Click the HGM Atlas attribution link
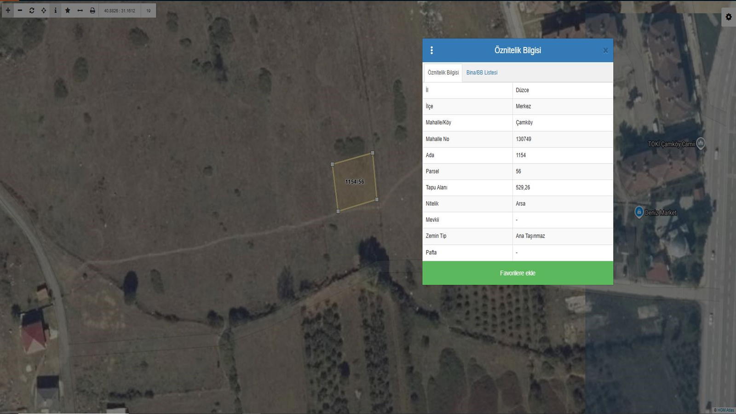Image resolution: width=736 pixels, height=414 pixels. pos(724,410)
